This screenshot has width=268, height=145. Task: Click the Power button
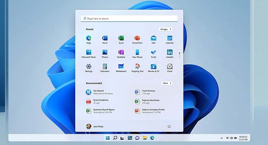coord(169,126)
